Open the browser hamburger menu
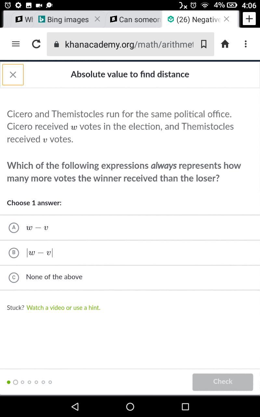Viewport: 260px width, 417px height. [x=16, y=44]
